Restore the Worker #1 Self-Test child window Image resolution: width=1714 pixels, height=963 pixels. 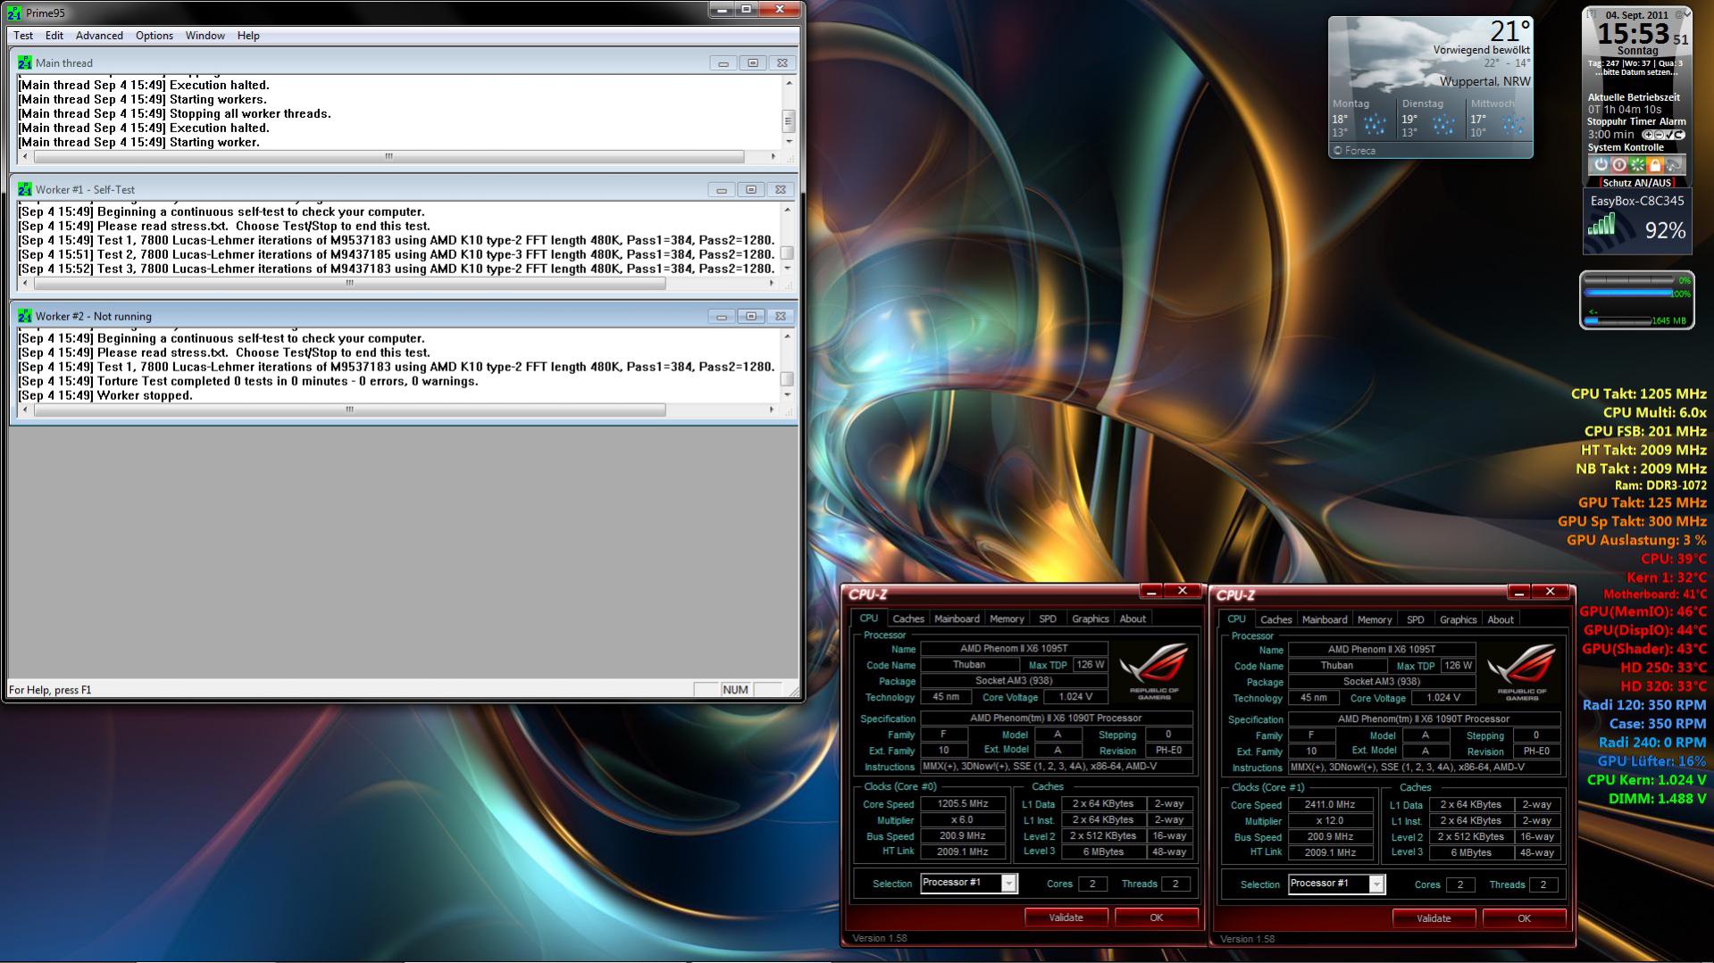point(751,189)
